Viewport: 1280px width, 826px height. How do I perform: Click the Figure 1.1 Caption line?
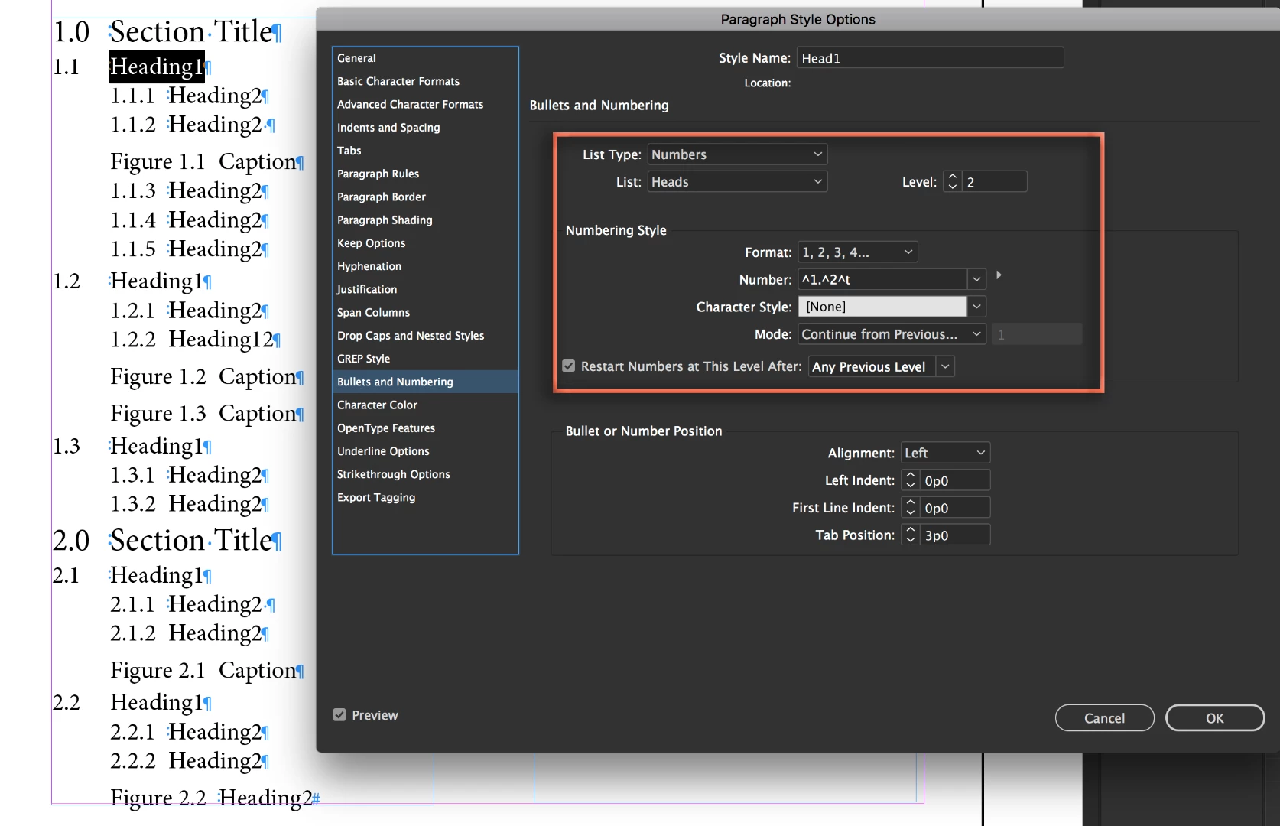coord(206,162)
